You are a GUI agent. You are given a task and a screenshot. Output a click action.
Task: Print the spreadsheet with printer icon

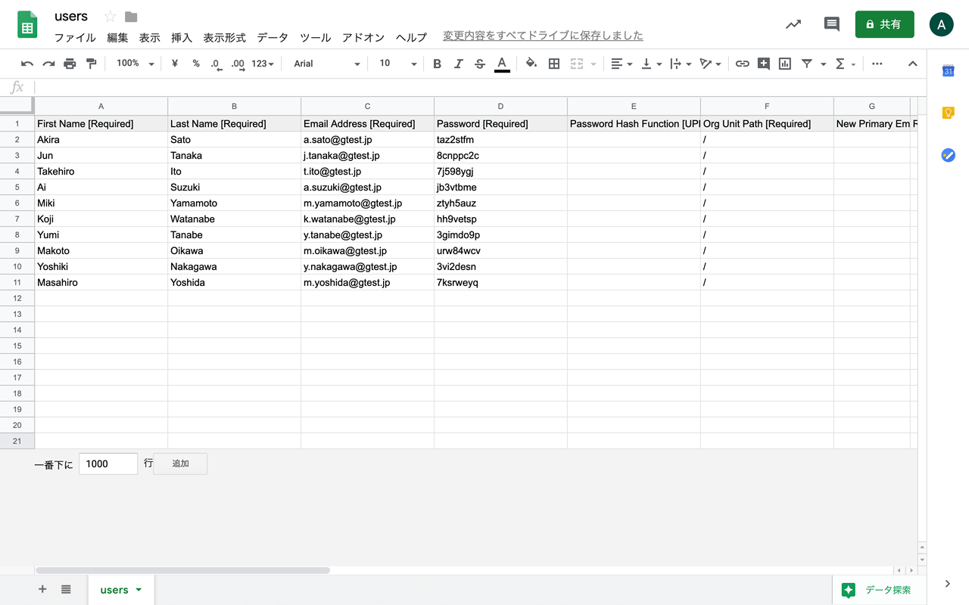70,64
